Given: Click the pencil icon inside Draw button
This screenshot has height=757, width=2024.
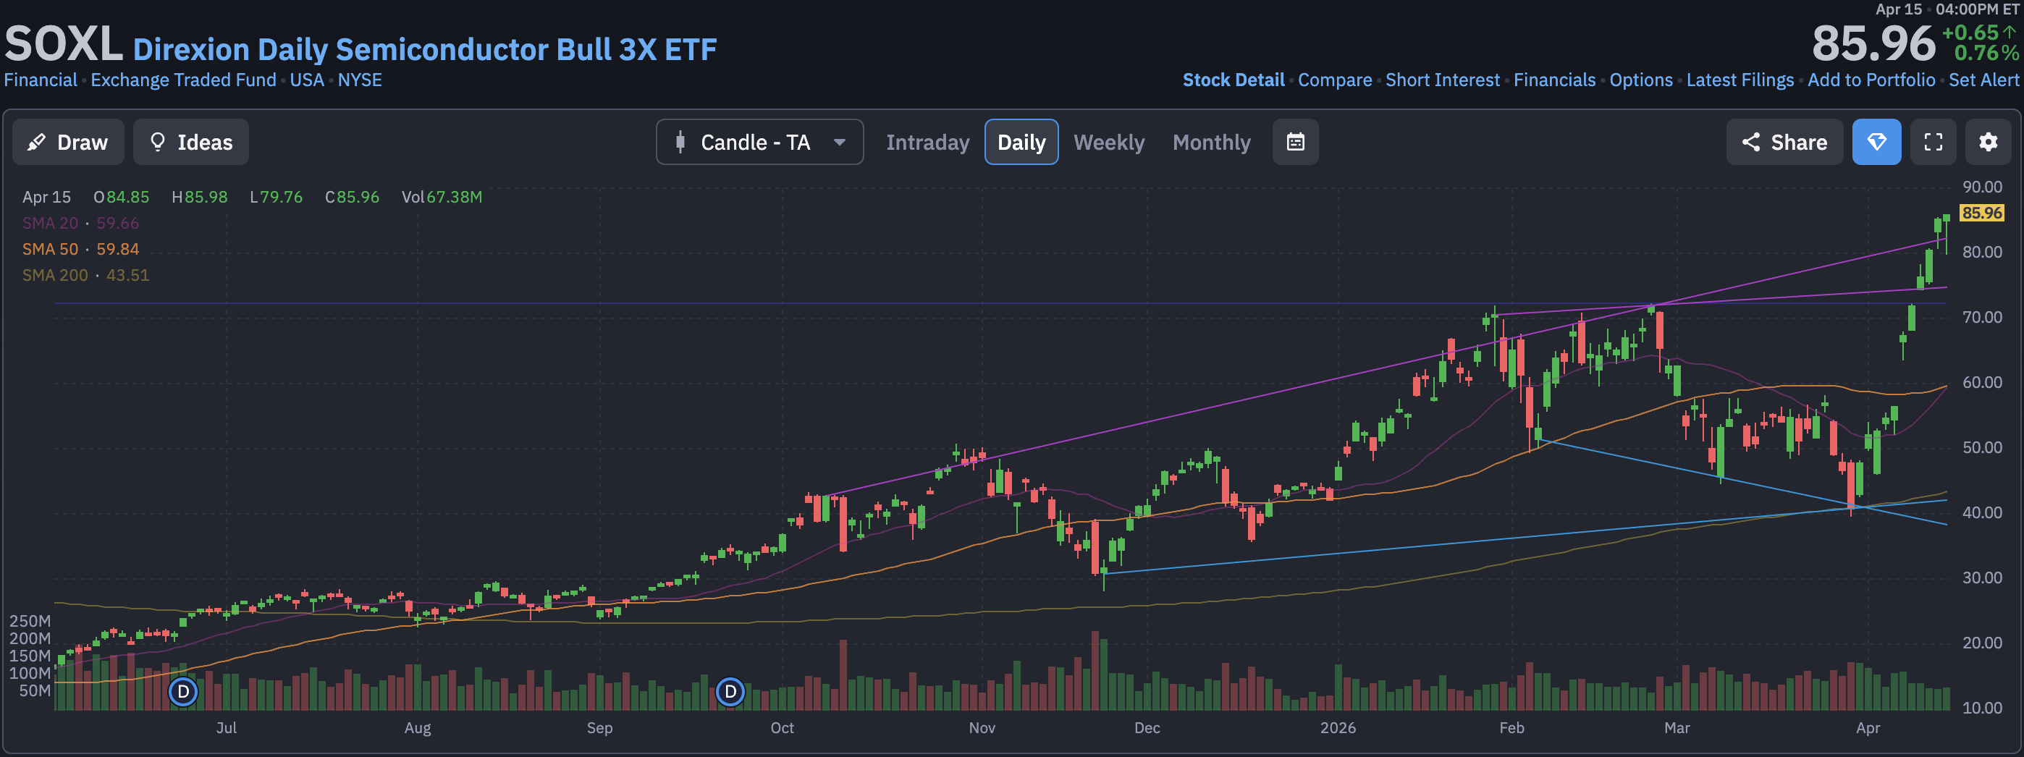Looking at the screenshot, I should click(x=36, y=142).
